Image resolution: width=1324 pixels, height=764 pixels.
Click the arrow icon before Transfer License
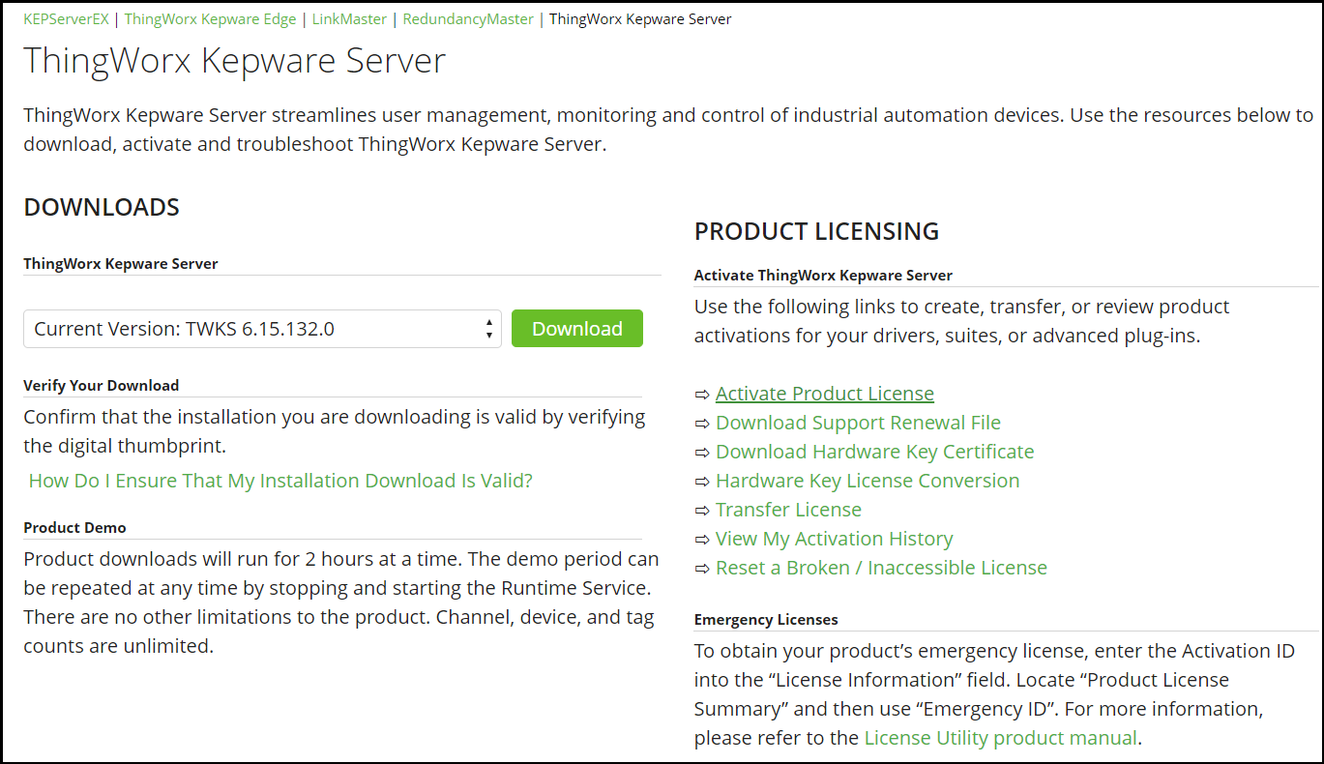(x=702, y=511)
